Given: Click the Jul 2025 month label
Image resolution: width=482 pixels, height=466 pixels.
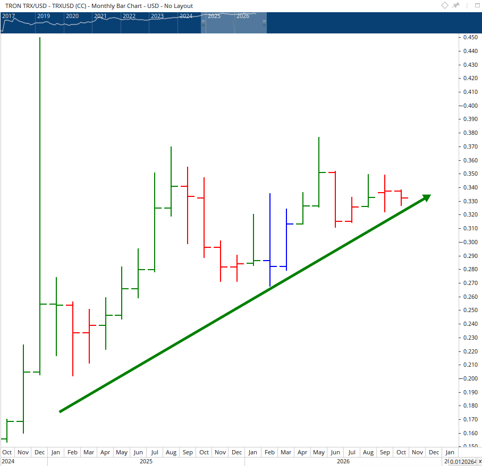Looking at the screenshot, I should [x=155, y=452].
